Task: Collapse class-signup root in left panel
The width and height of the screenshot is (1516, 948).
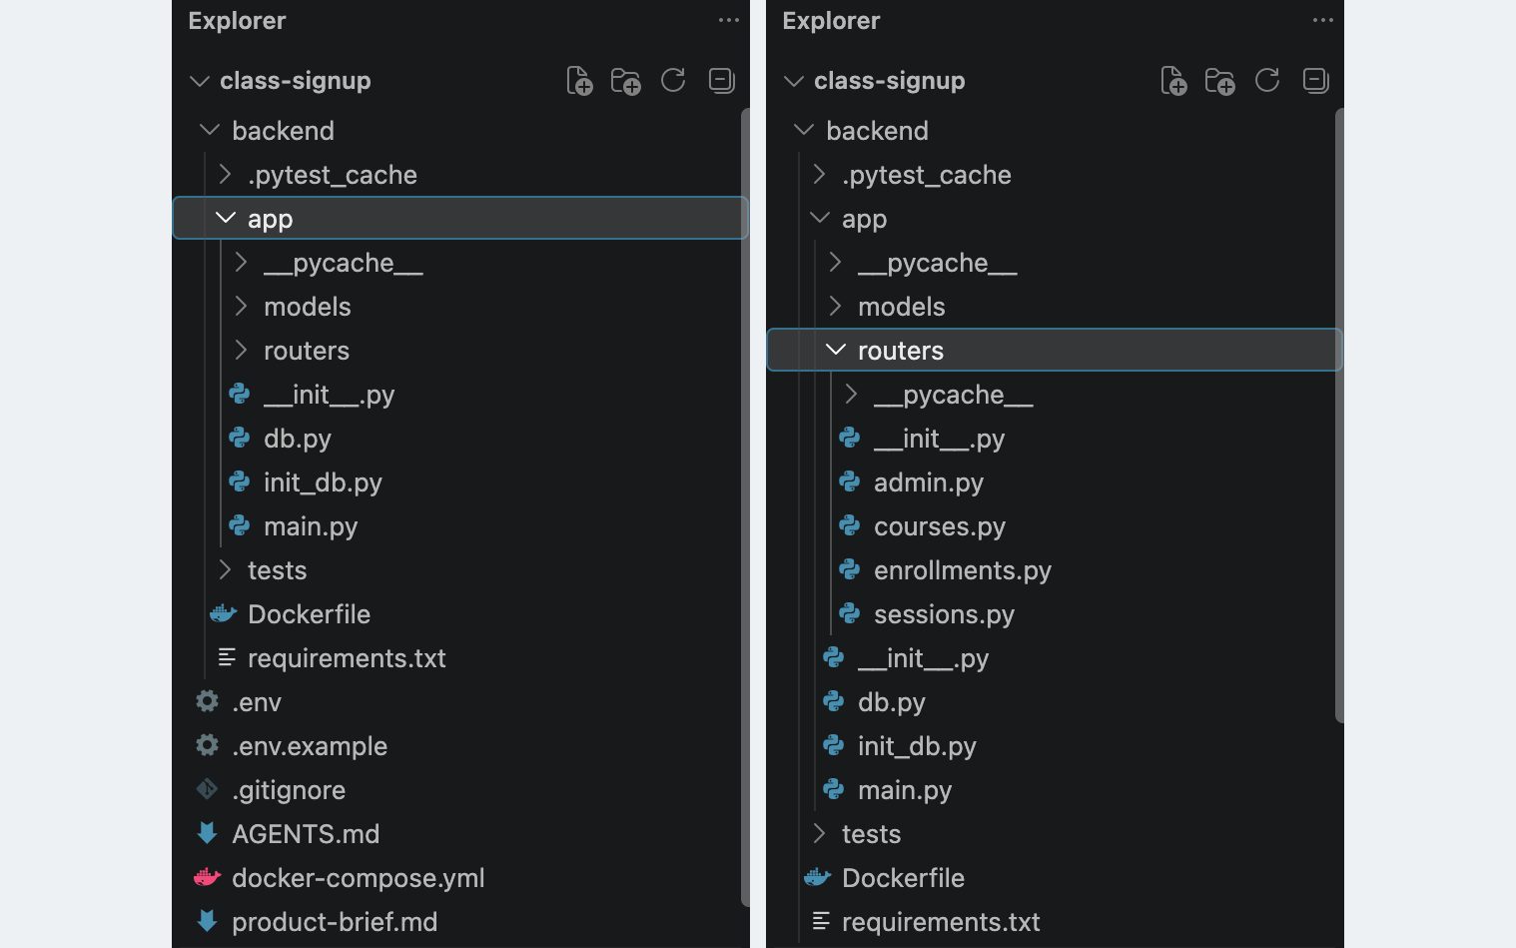Action: coord(199,81)
